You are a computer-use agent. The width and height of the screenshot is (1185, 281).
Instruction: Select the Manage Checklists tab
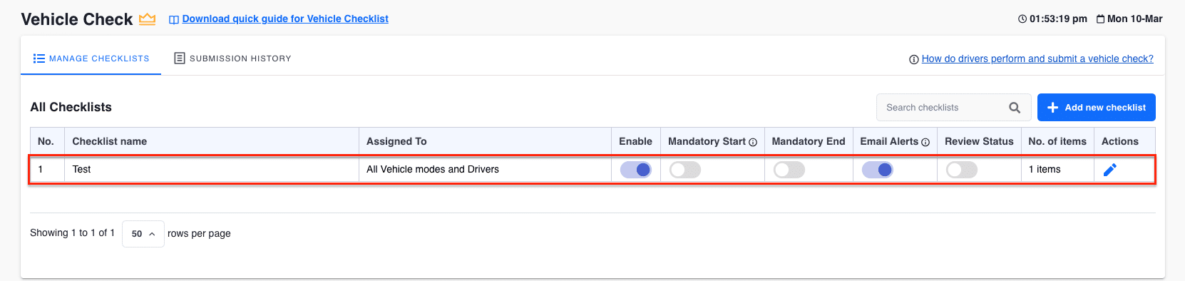(91, 58)
